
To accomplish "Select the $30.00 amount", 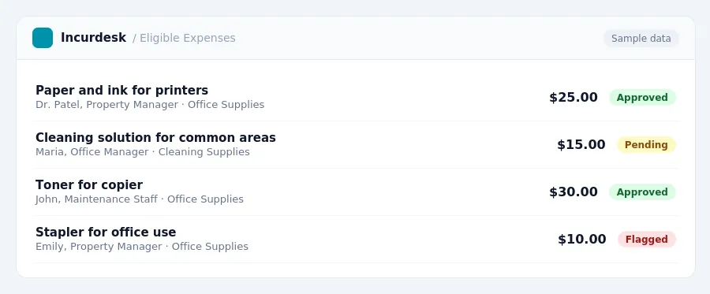I will pos(574,192).
